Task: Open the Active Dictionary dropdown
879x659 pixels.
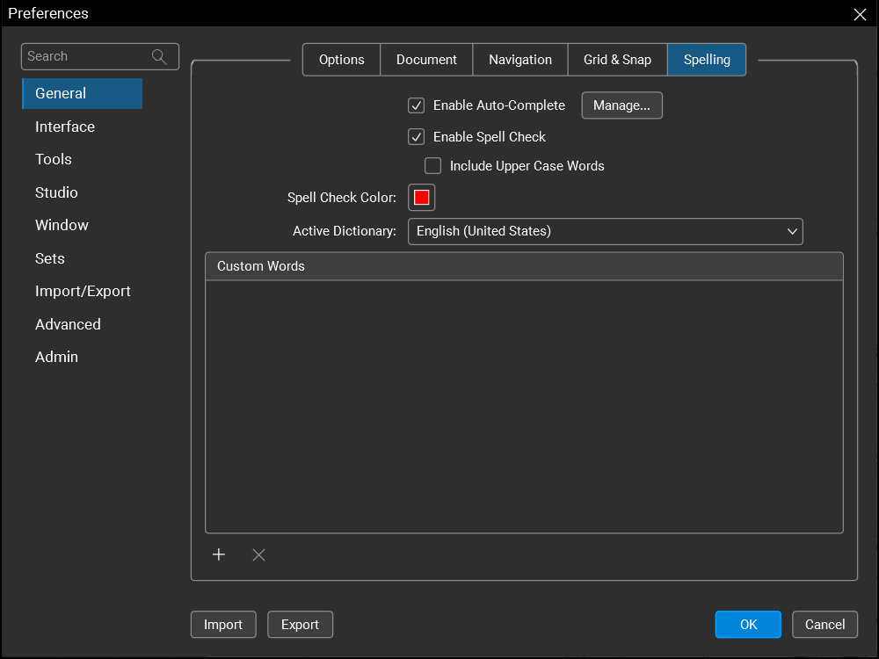Action: (x=605, y=231)
